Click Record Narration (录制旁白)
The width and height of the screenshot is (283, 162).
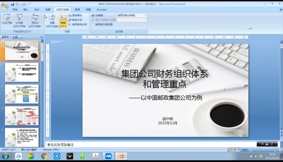(x=75, y=15)
